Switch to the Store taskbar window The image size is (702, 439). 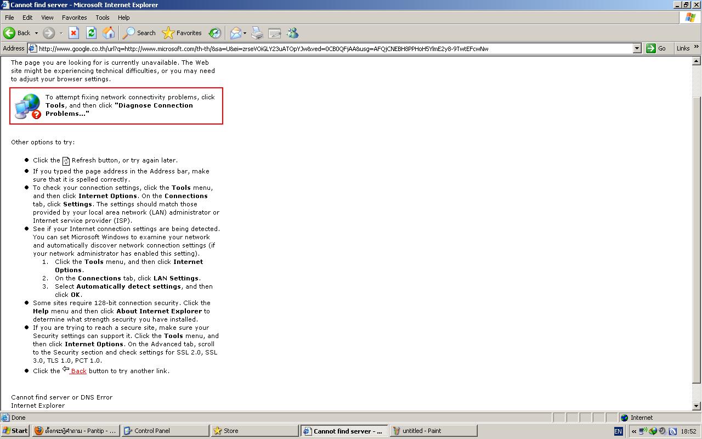pyautogui.click(x=254, y=431)
